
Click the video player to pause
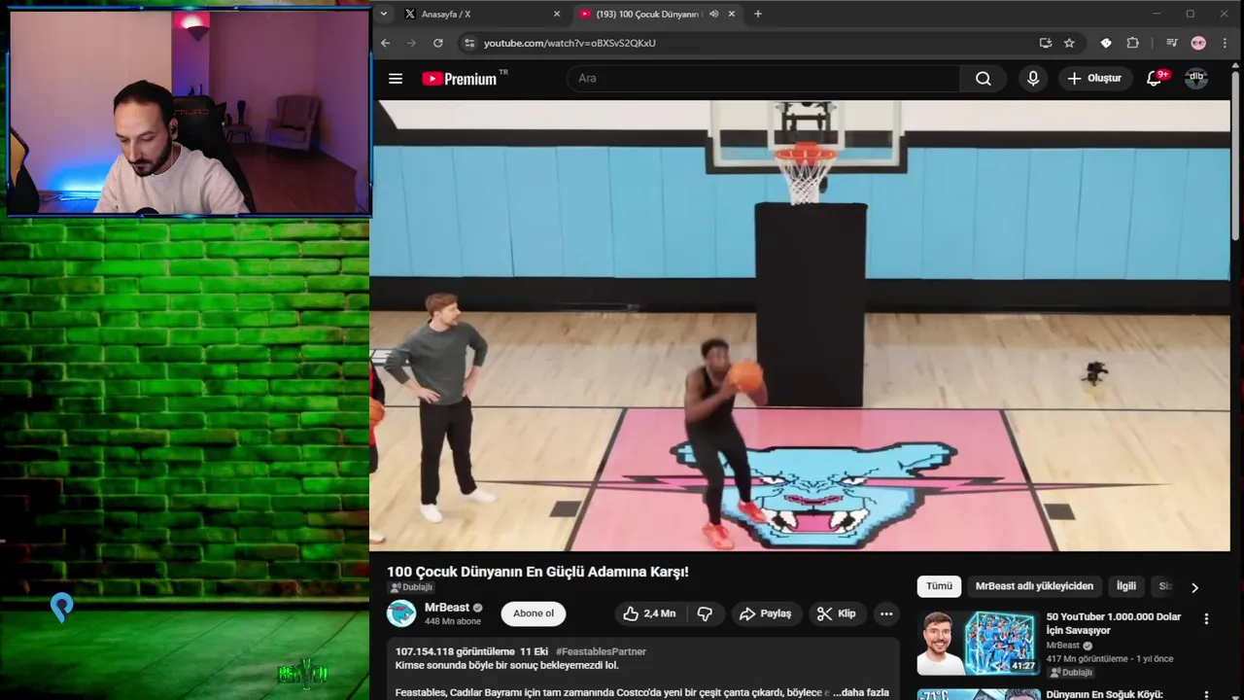[x=802, y=326]
